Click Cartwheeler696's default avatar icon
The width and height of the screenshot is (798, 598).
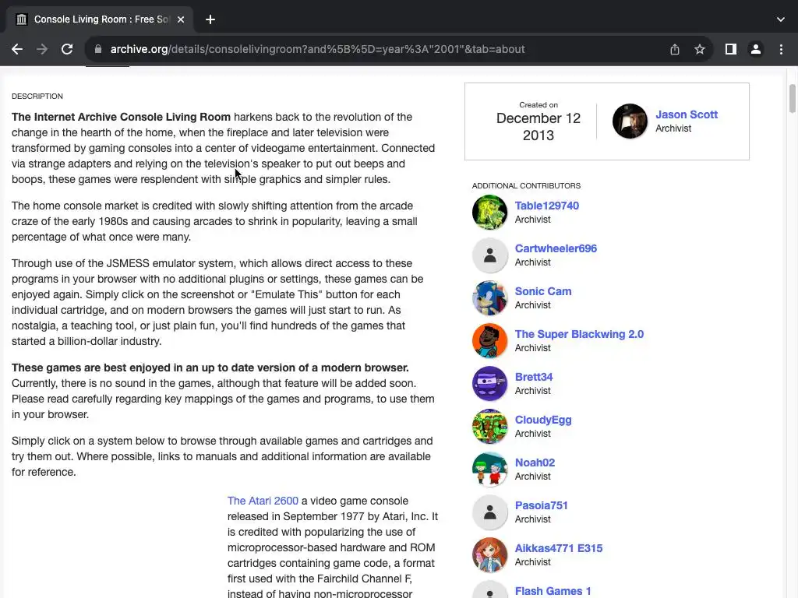(489, 255)
